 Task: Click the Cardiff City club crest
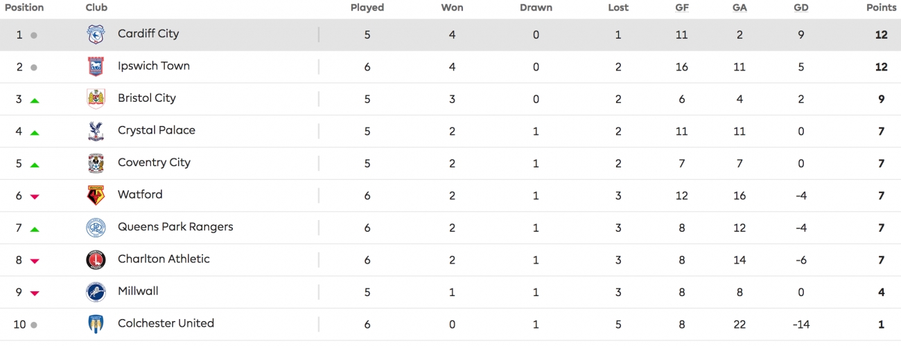tap(96, 35)
